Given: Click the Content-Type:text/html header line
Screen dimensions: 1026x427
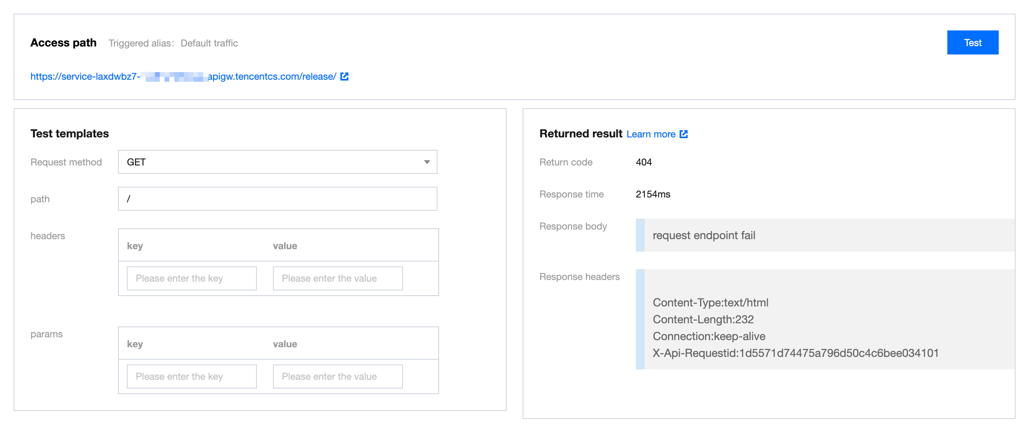Looking at the screenshot, I should [710, 303].
